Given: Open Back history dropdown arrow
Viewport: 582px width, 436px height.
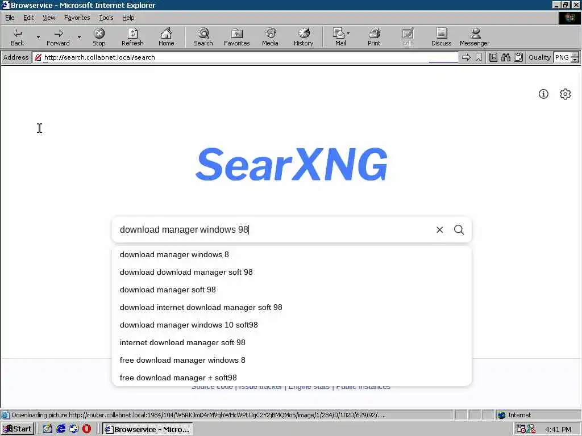Looking at the screenshot, I should [x=38, y=37].
